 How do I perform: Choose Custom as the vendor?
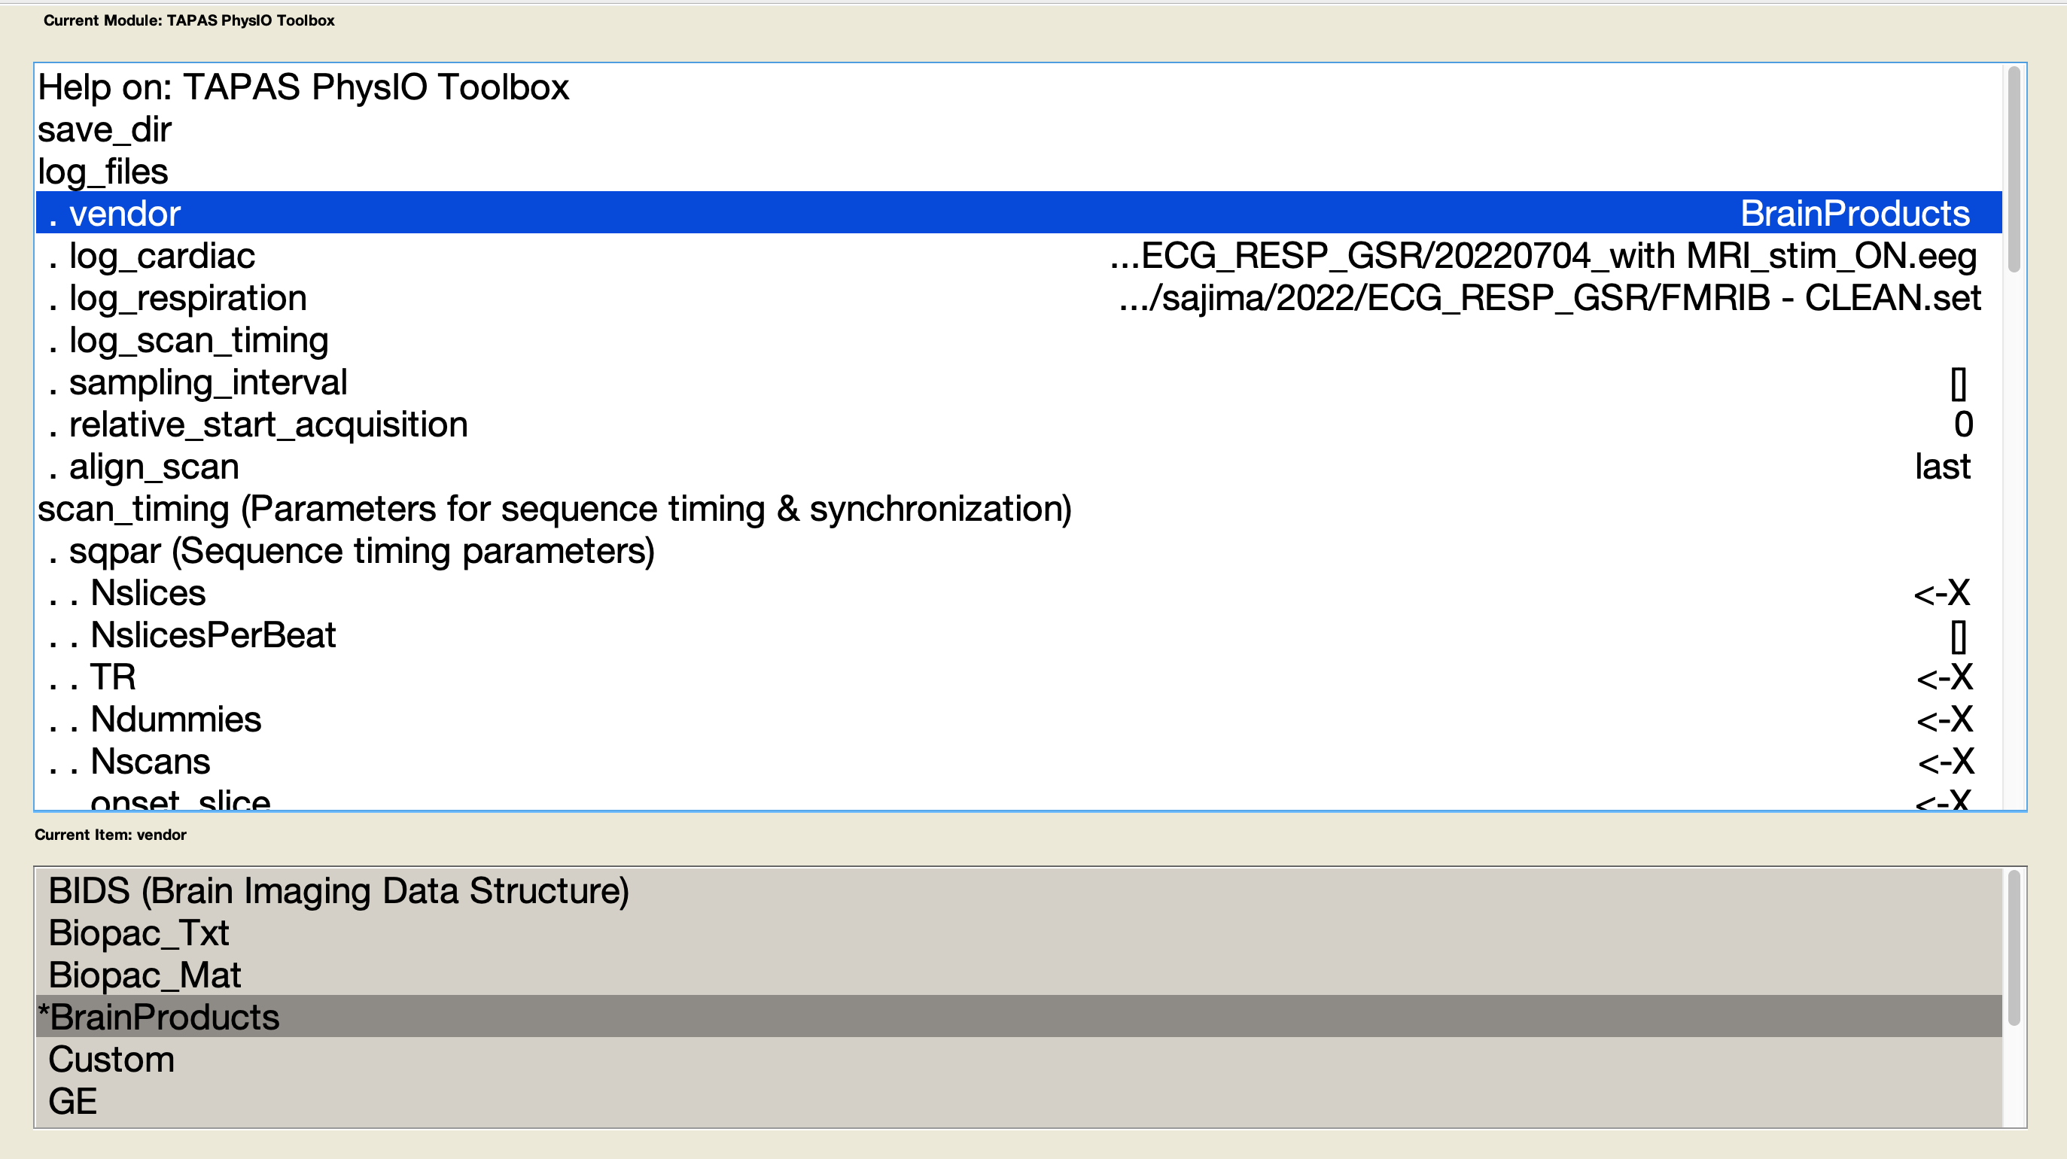(111, 1059)
